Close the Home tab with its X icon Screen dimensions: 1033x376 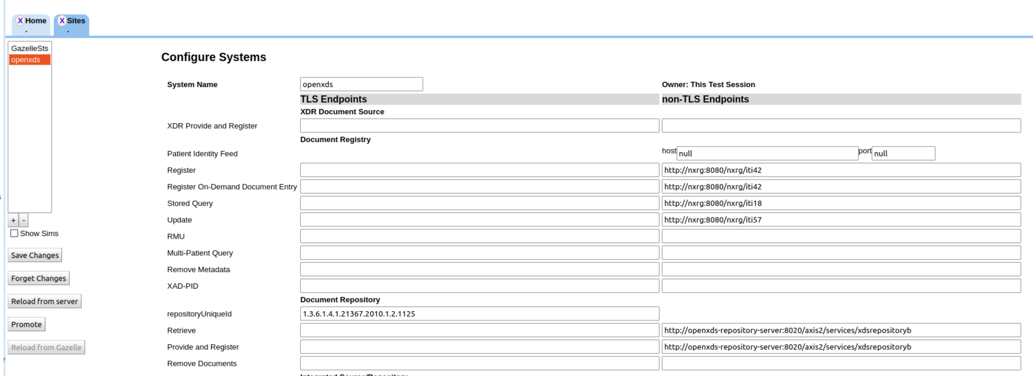20,20
